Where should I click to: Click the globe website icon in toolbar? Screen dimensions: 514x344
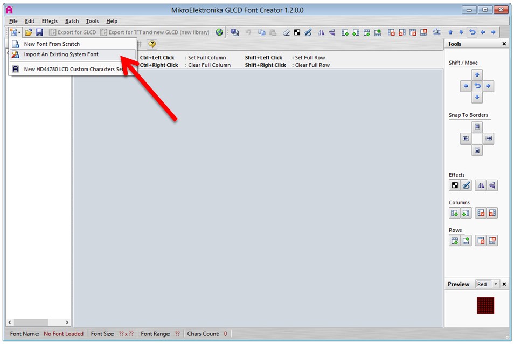point(219,32)
